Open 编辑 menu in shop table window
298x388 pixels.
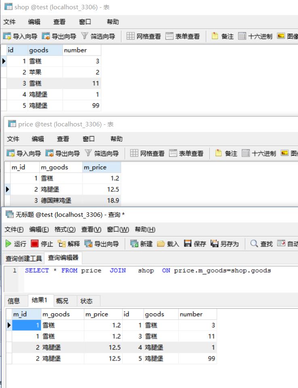(x=34, y=22)
